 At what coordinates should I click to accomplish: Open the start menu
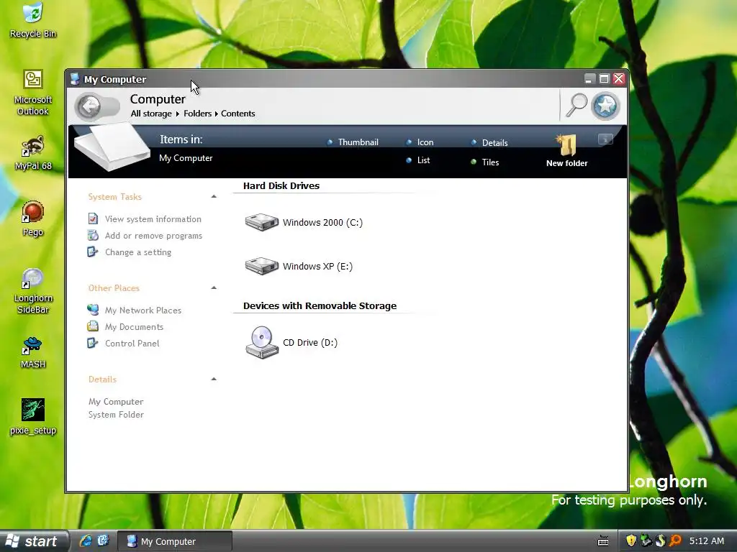click(x=34, y=541)
